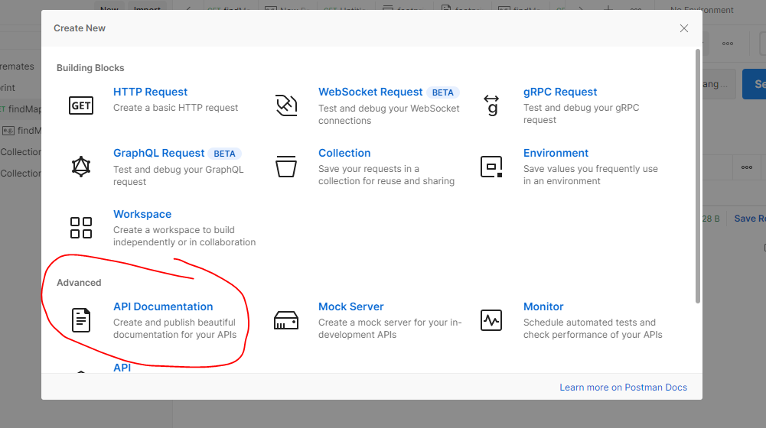Viewport: 766px width, 428px height.
Task: Create a Mock Server
Action: click(x=350, y=306)
